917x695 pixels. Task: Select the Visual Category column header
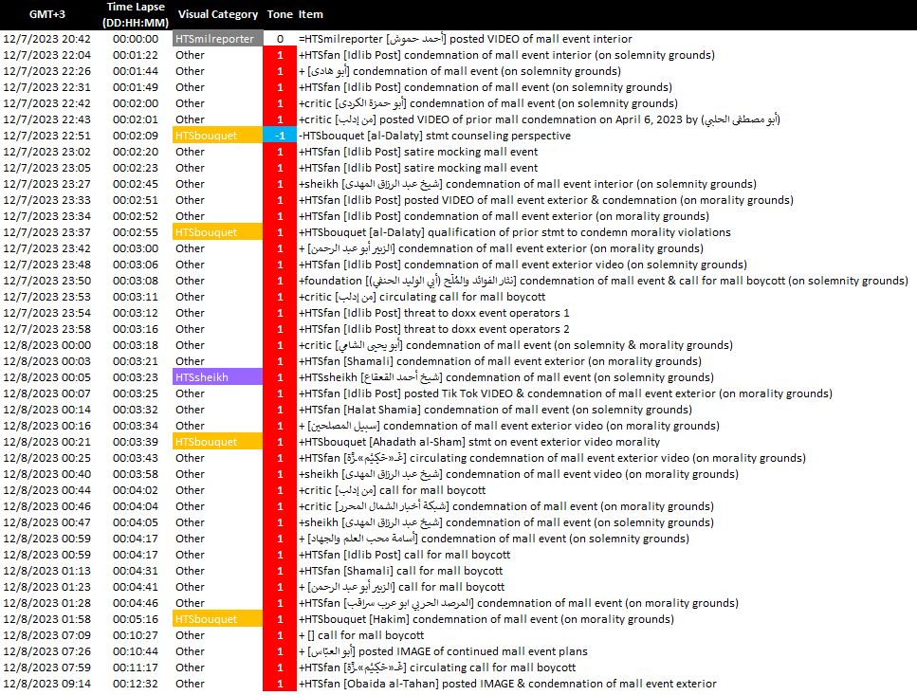[217, 14]
